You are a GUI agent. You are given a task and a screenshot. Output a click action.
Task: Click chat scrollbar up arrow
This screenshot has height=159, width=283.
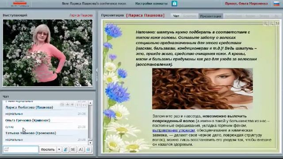90,103
